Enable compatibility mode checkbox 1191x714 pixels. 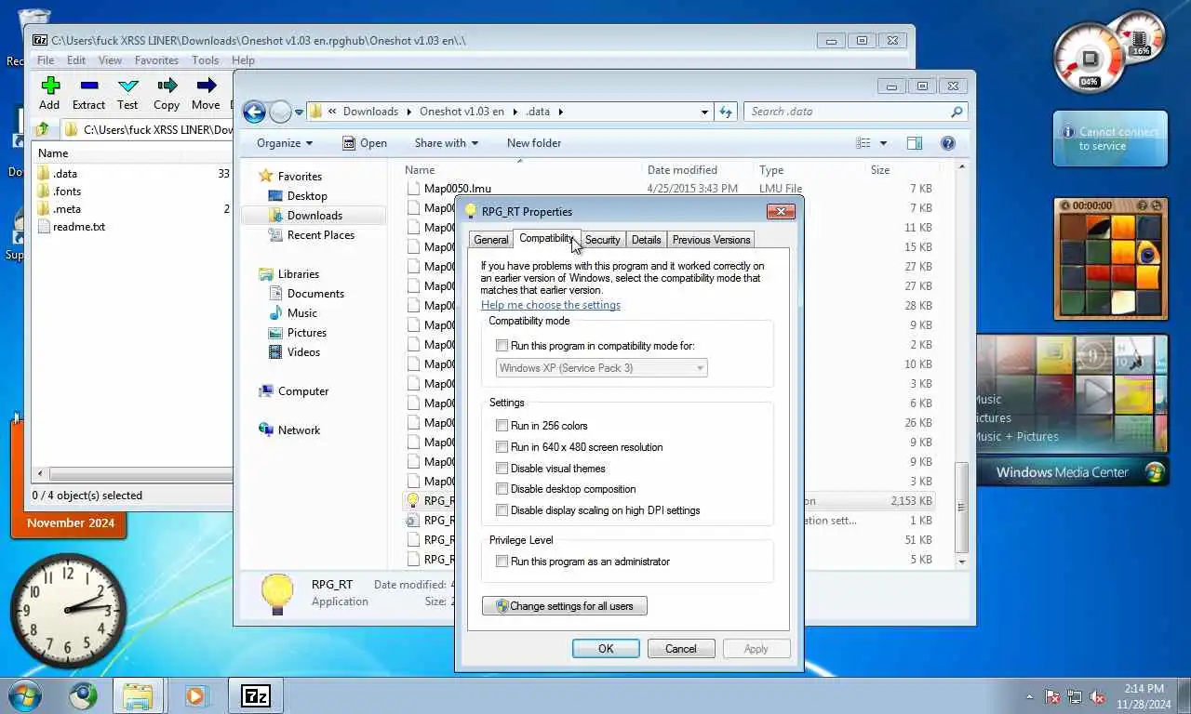(x=502, y=346)
